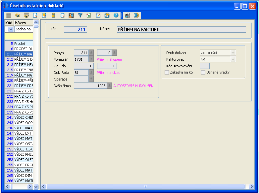Click the printer icon
Viewport: 259px width, 193px height.
pos(127,15)
